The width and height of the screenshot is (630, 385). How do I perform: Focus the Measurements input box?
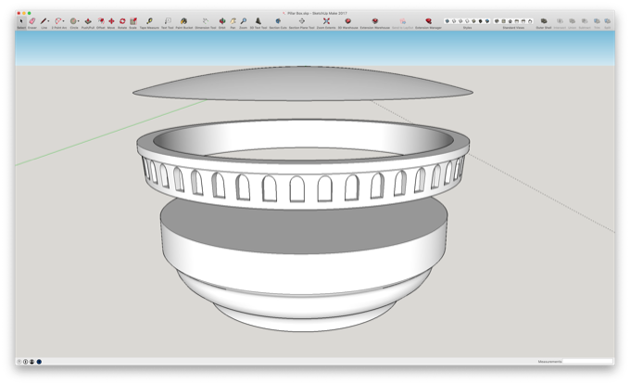(587, 362)
